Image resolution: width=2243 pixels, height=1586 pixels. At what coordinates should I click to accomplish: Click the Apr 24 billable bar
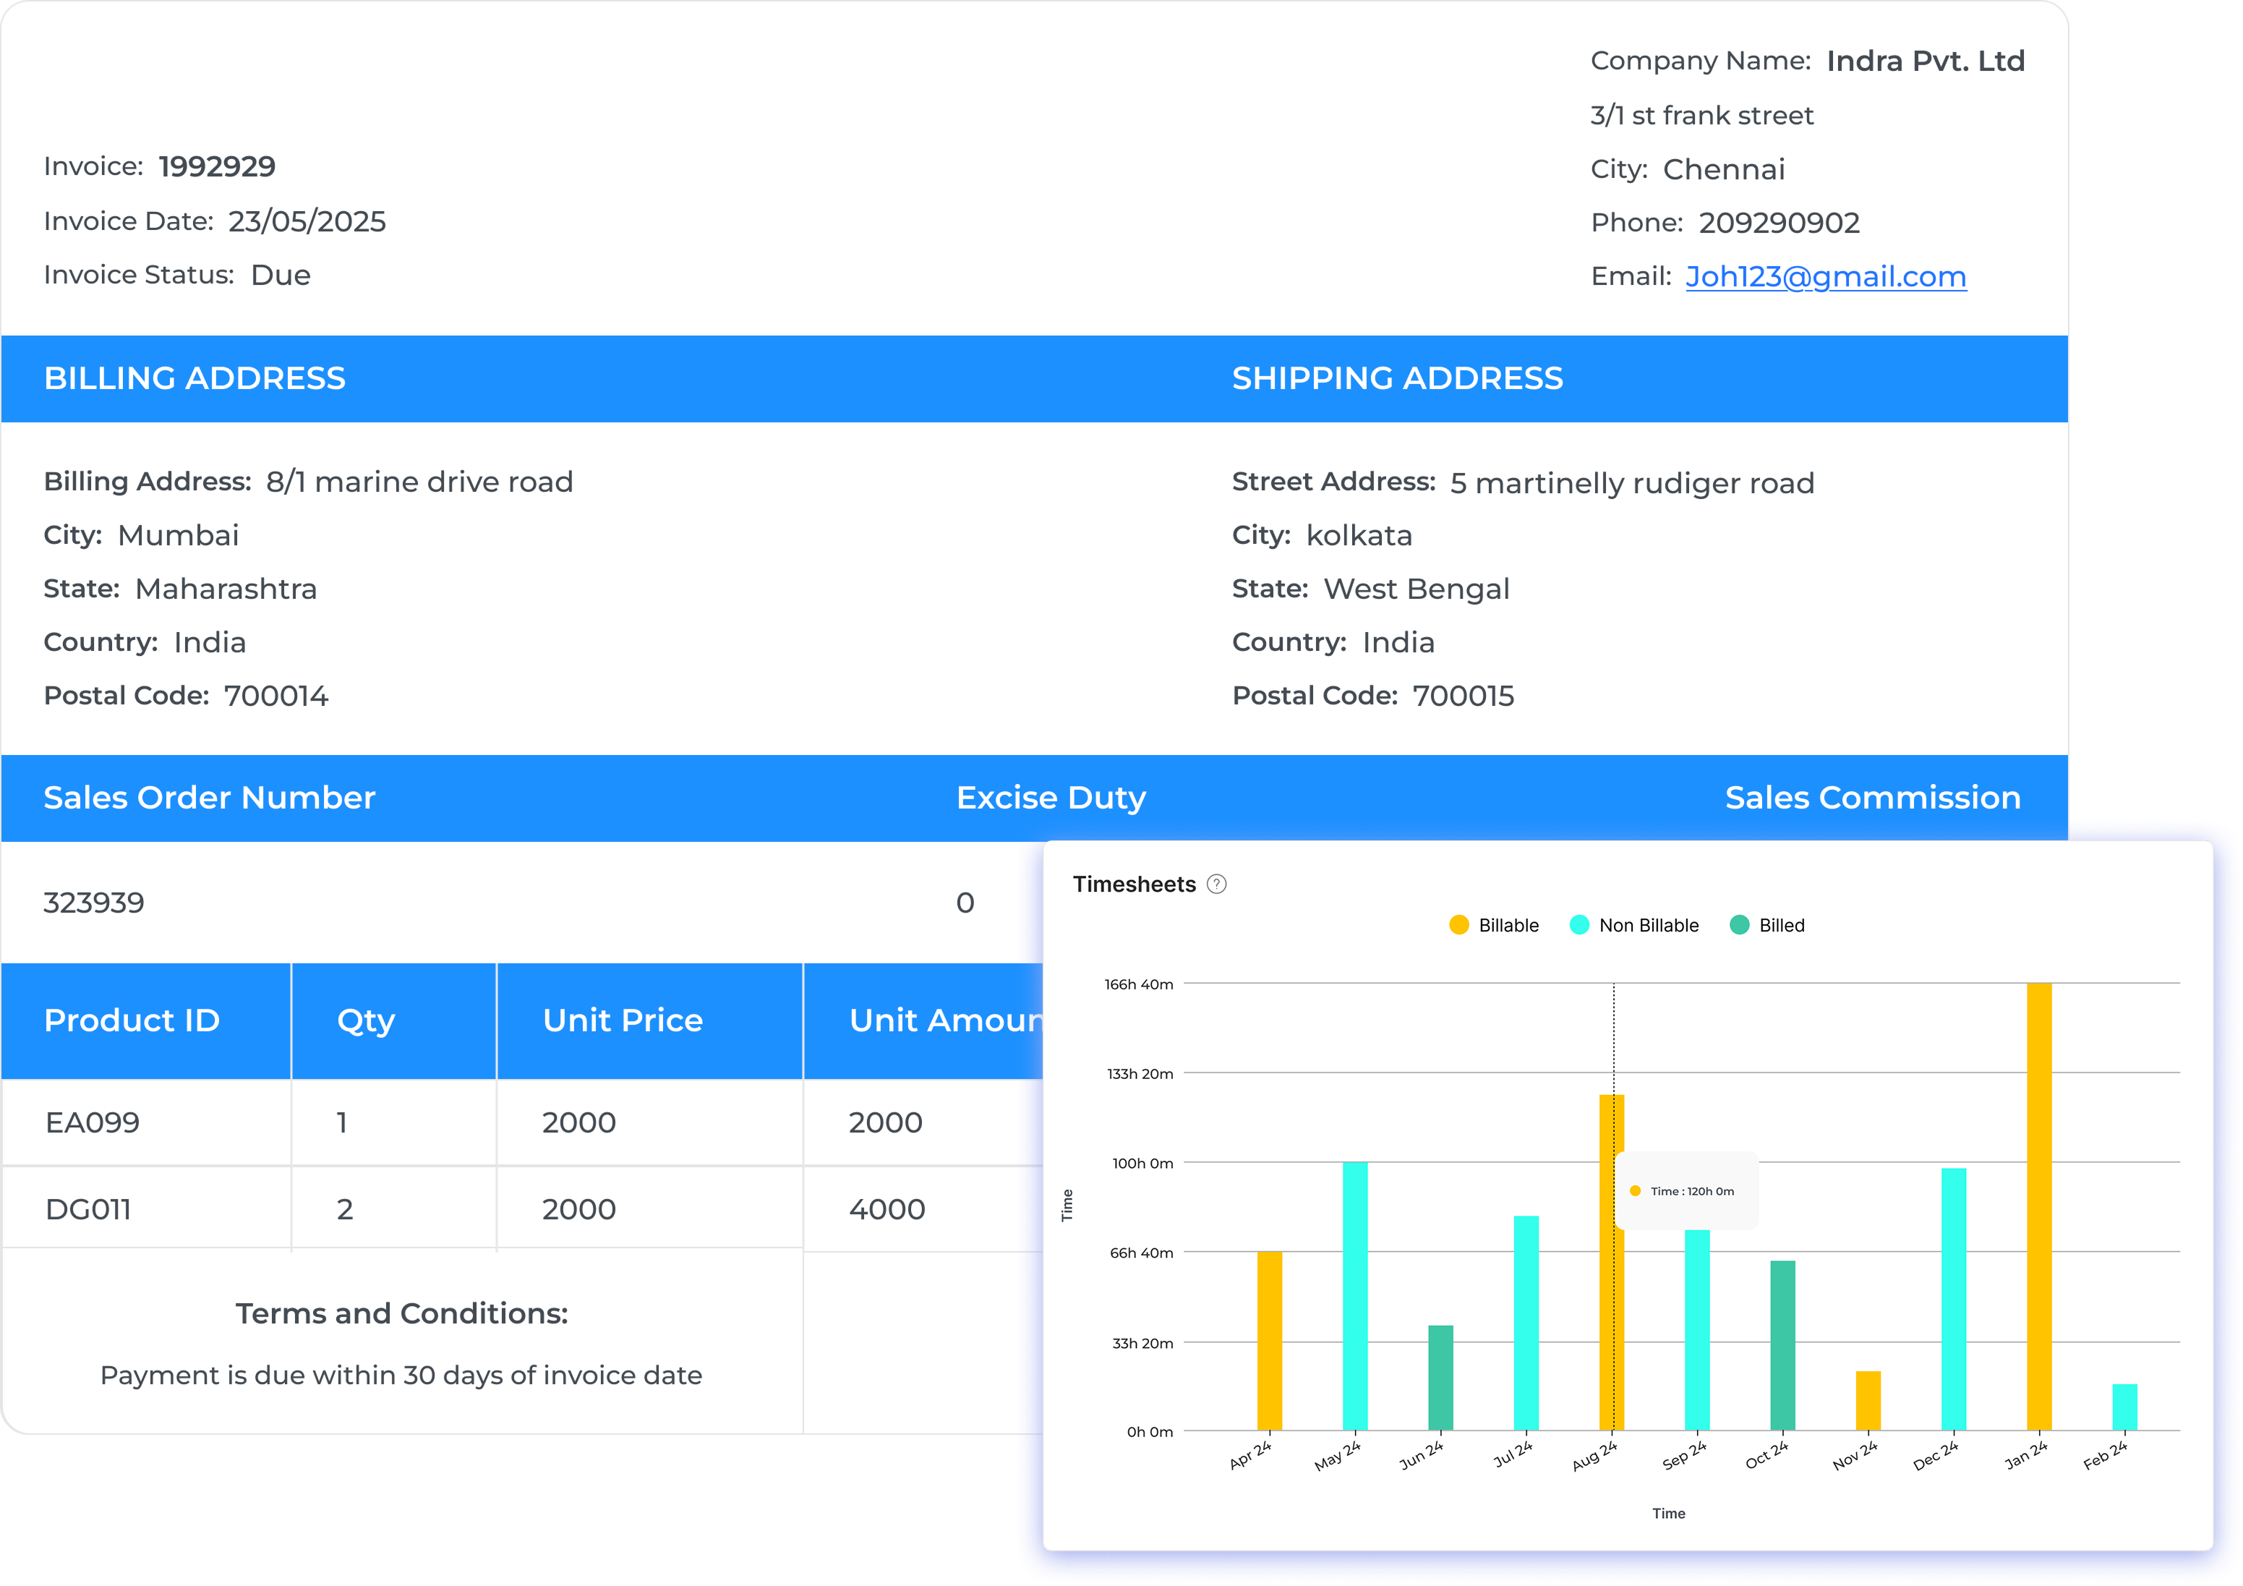coord(1269,1341)
